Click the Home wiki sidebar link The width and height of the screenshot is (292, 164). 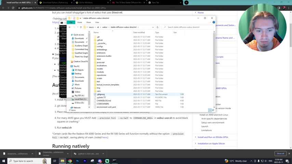pos(201,13)
